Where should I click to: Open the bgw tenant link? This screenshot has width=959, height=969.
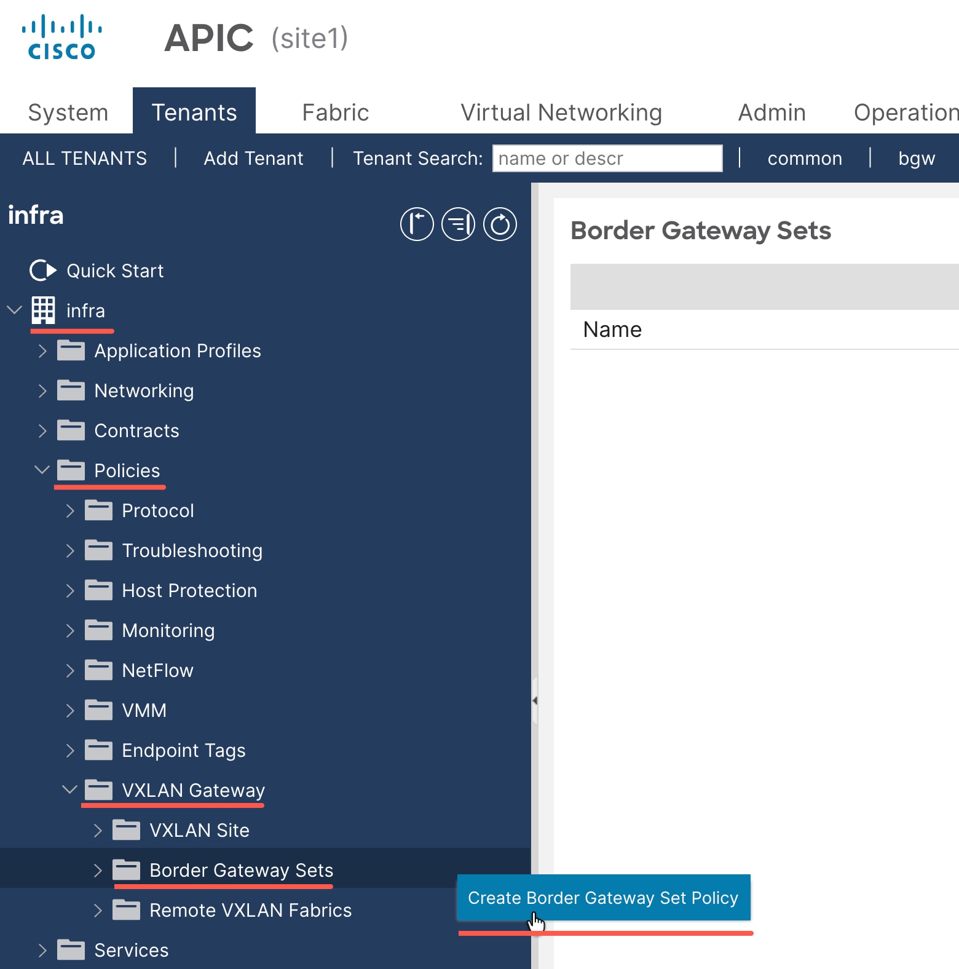[x=917, y=159]
